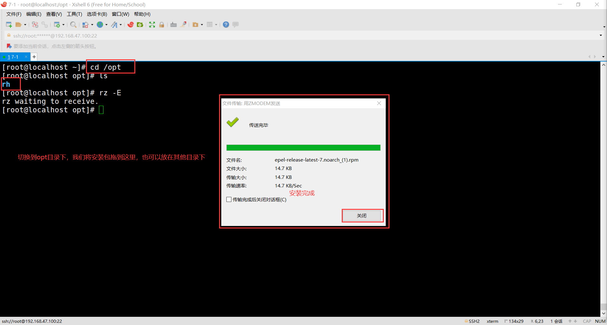
Task: Click the Reconnect link icon
Action: click(x=45, y=25)
